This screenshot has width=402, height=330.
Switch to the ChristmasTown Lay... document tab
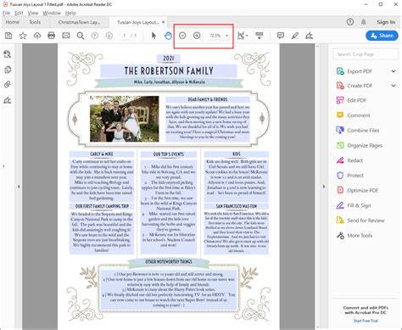[x=79, y=22]
